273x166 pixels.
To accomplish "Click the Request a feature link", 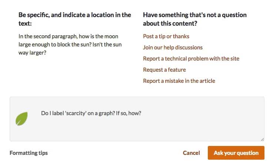I will 164,70.
